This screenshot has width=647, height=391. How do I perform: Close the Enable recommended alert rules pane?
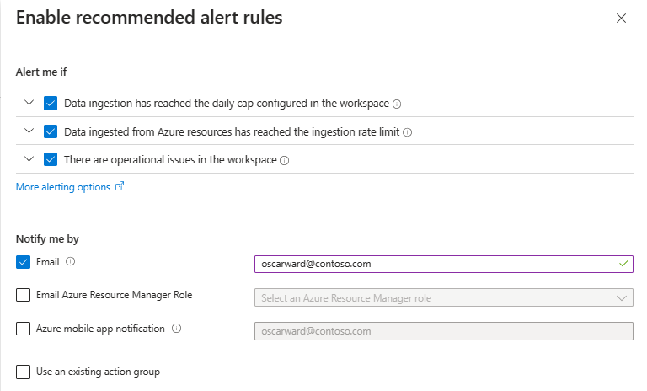click(622, 18)
